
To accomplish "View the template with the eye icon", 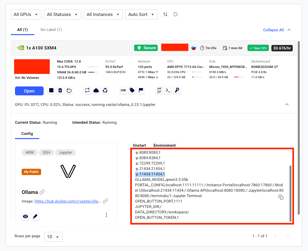I will tap(25, 217).
